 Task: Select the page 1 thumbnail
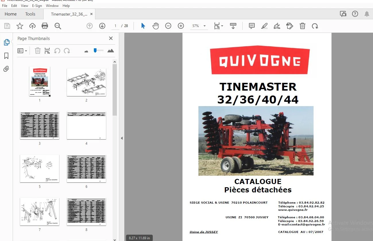point(40,81)
